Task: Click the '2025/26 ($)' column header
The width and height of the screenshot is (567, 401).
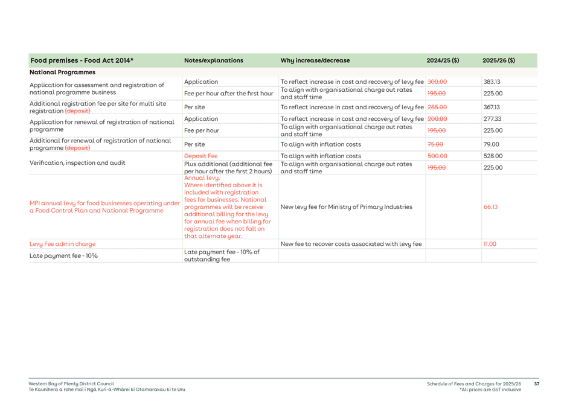Action: 498,60
